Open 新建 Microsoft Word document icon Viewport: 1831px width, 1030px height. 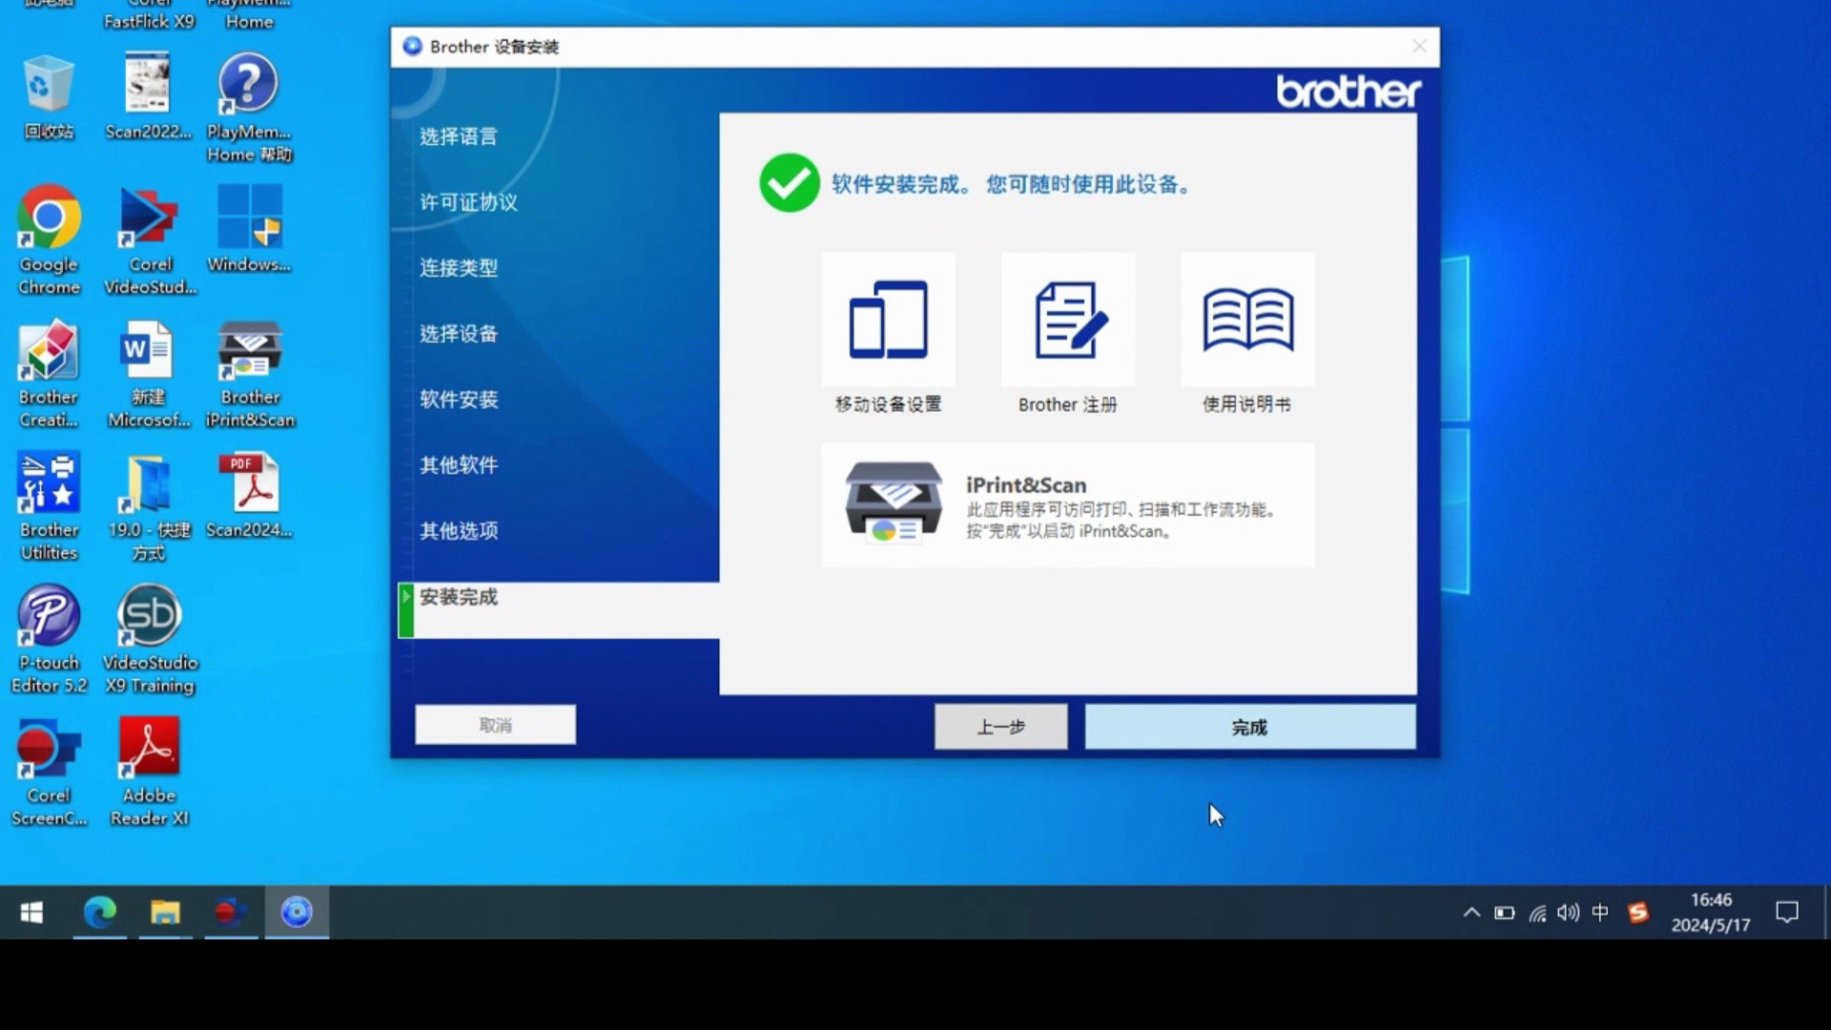coord(149,375)
